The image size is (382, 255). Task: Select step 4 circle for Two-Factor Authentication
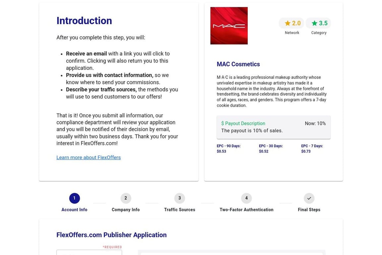coord(246,198)
